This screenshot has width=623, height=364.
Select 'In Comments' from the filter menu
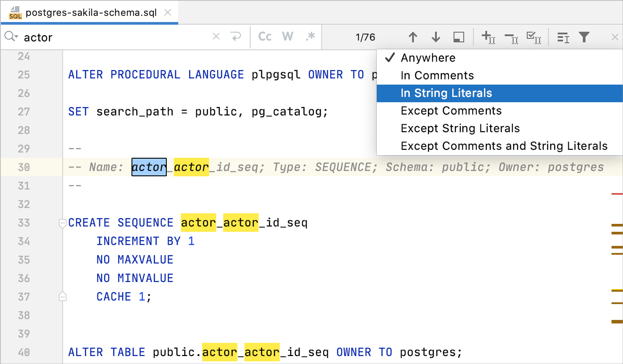(437, 75)
